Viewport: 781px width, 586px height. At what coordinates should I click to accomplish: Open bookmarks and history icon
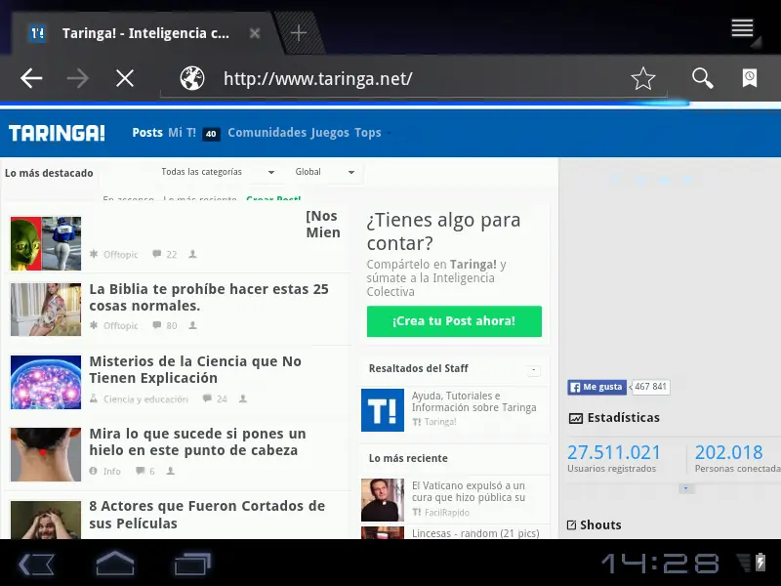coord(750,78)
